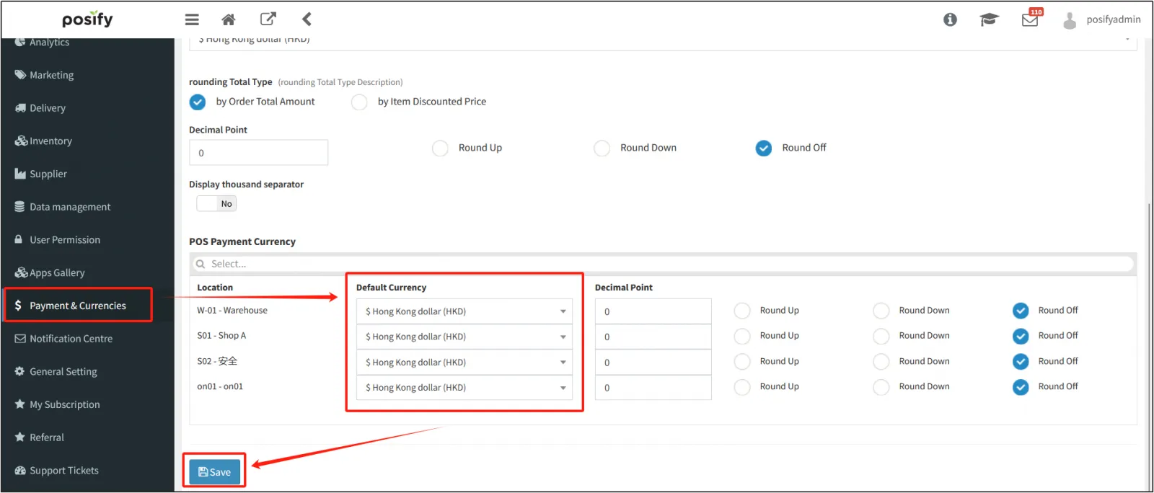Image resolution: width=1154 pixels, height=493 pixels.
Task: Open default currency dropdown for on01 - on01
Action: [x=464, y=388]
